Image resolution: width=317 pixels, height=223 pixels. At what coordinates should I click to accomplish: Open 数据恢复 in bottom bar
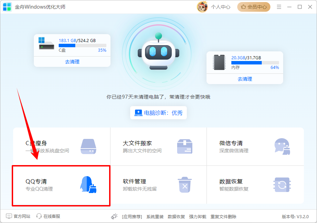176,217
